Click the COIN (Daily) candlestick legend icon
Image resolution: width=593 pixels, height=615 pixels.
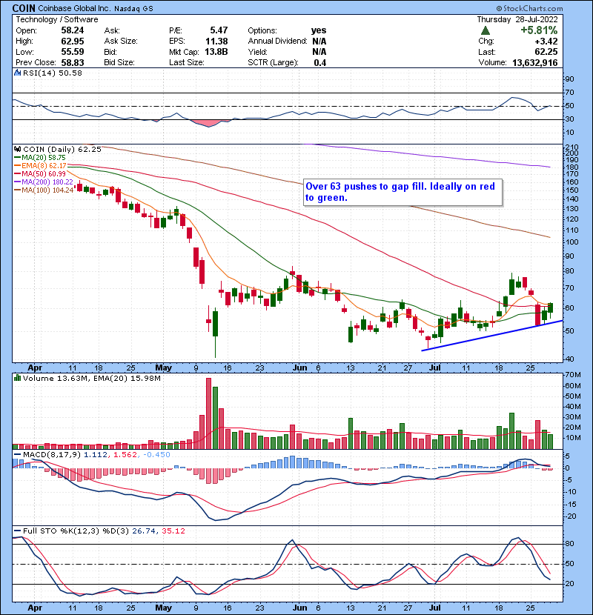pos(17,149)
